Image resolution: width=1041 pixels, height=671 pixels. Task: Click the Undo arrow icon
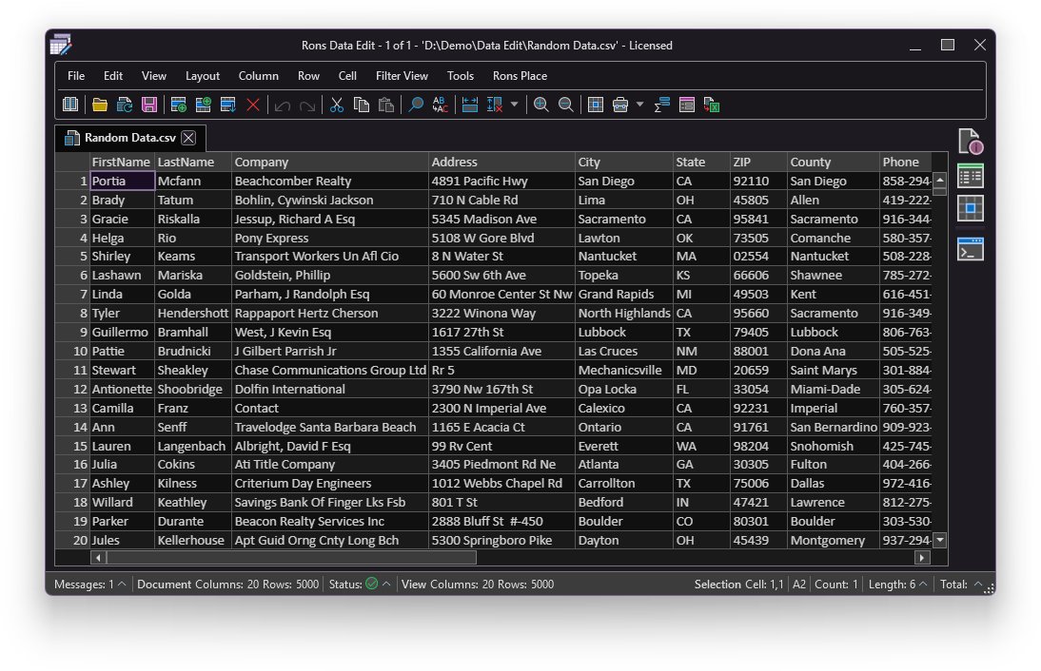[x=283, y=105]
